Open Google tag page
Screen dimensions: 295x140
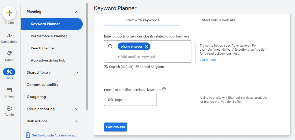[36, 97]
